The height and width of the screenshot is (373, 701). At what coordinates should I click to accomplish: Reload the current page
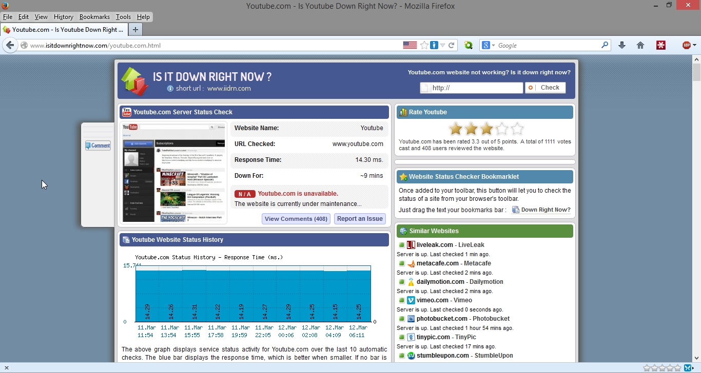452,45
